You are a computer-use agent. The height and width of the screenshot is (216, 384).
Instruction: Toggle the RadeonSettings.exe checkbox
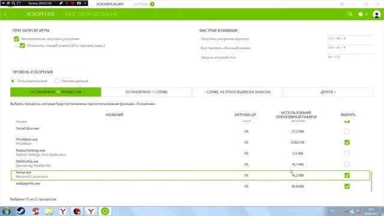click(347, 154)
